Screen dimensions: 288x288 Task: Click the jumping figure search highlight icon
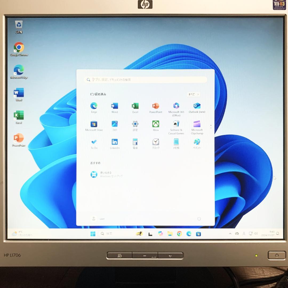pyautogui.click(x=139, y=234)
